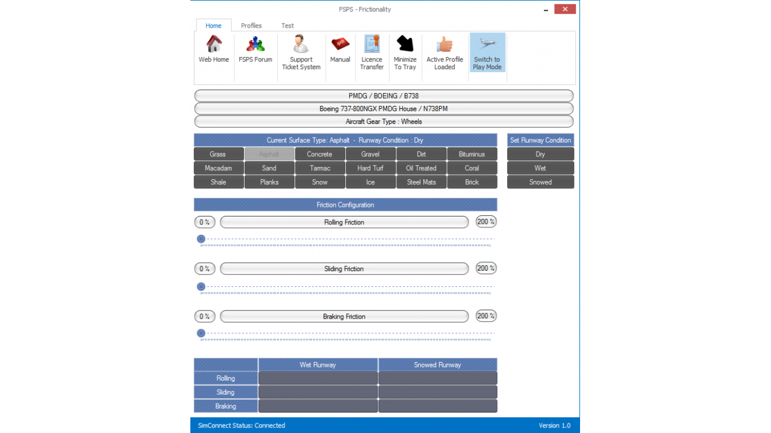The width and height of the screenshot is (771, 433).
Task: Click Sliding Friction 200 % label
Action: tap(486, 268)
